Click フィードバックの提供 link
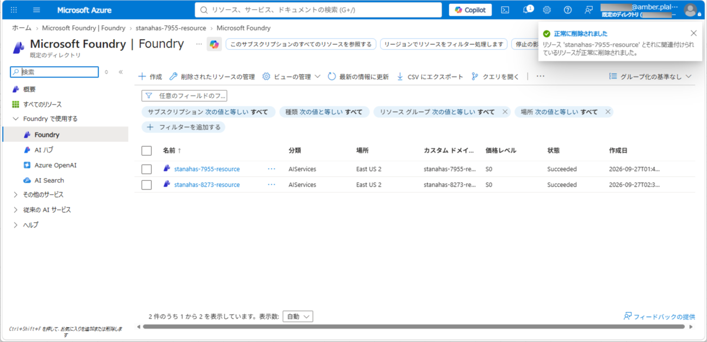 point(659,316)
